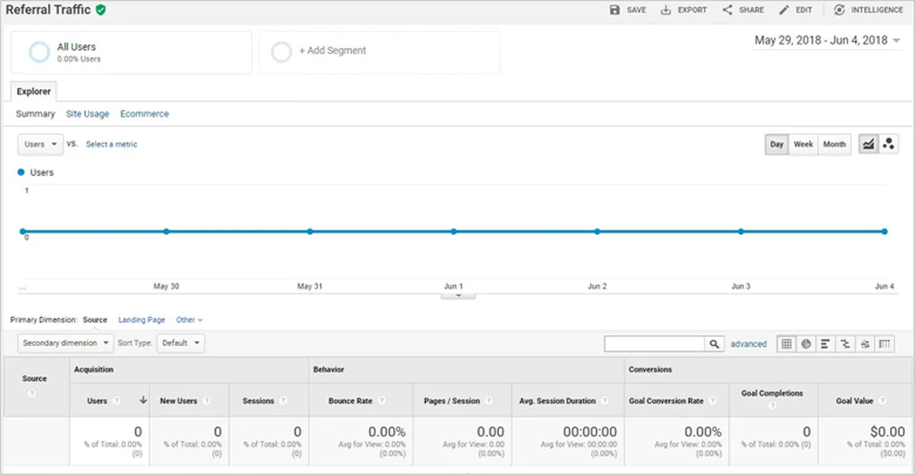The width and height of the screenshot is (915, 475).
Task: Expand the Other primary dimension menu
Action: (x=189, y=320)
